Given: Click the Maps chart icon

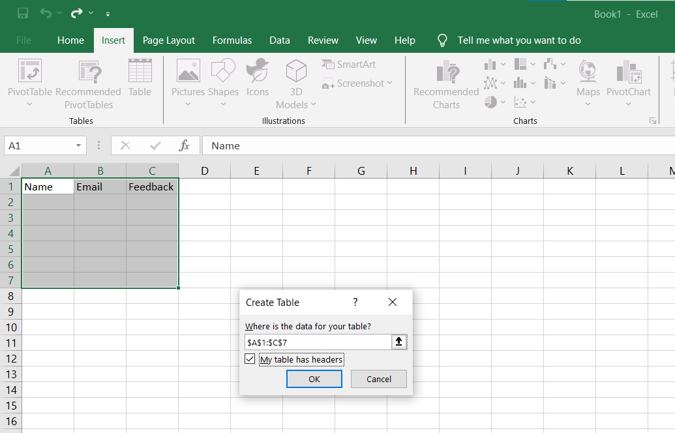Looking at the screenshot, I should point(588,71).
